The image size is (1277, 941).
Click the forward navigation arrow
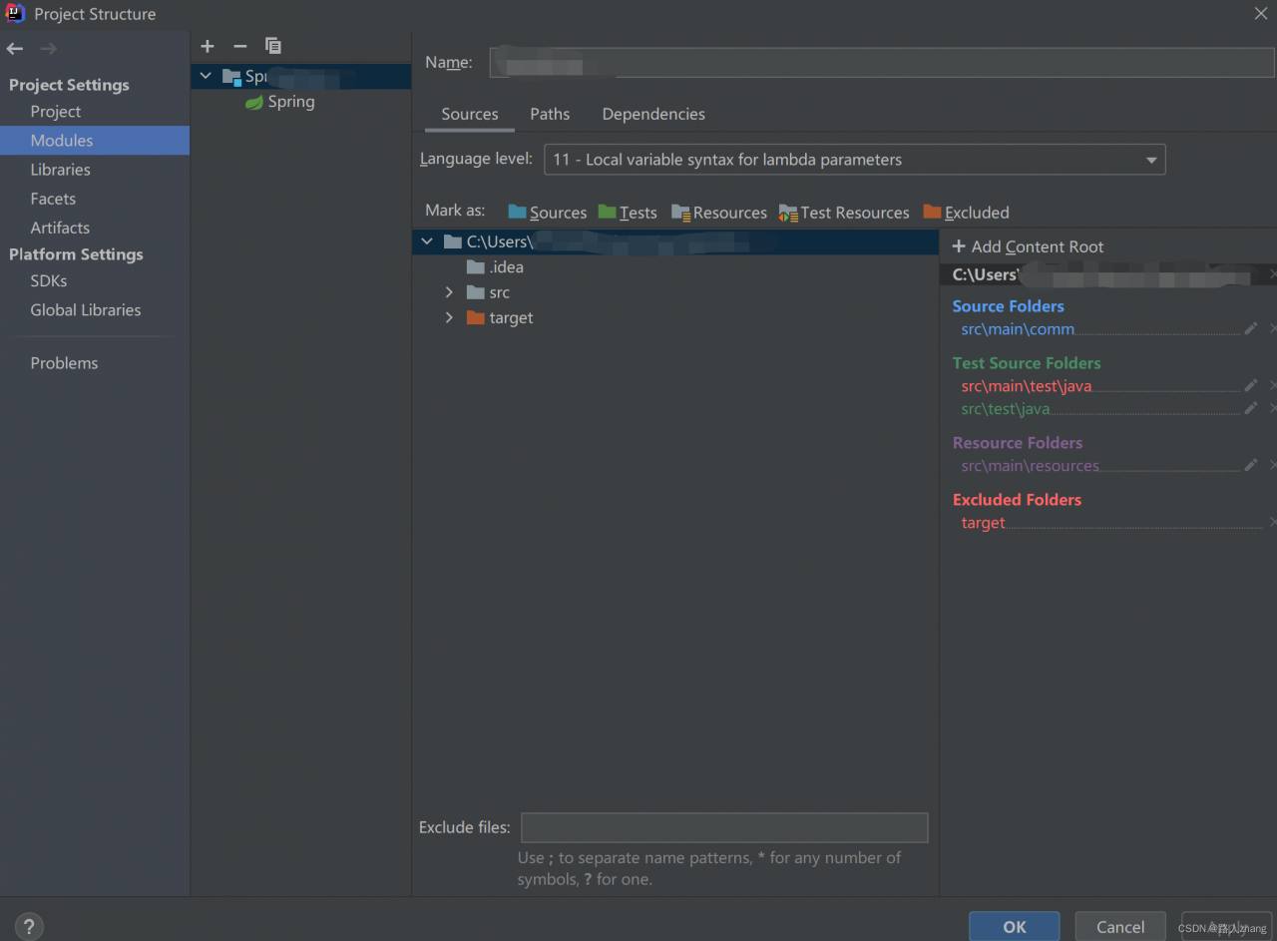(48, 49)
